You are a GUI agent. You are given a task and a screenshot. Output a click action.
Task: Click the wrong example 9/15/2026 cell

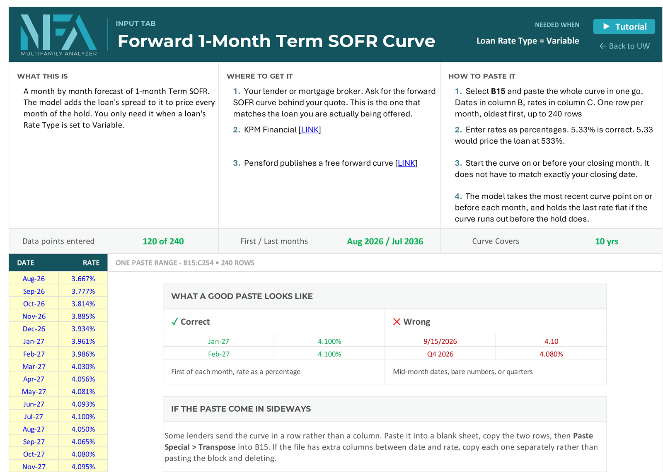tap(440, 341)
